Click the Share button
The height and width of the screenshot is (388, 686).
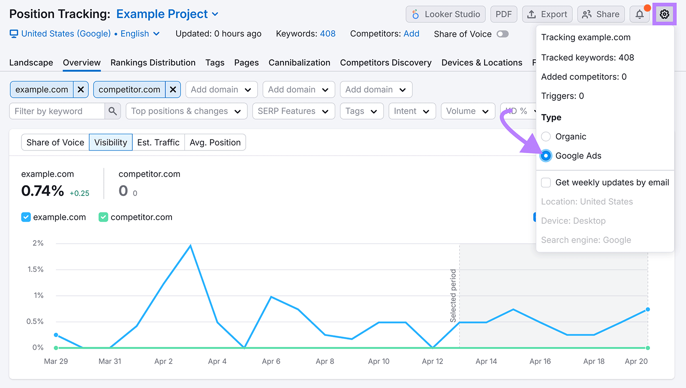click(601, 14)
